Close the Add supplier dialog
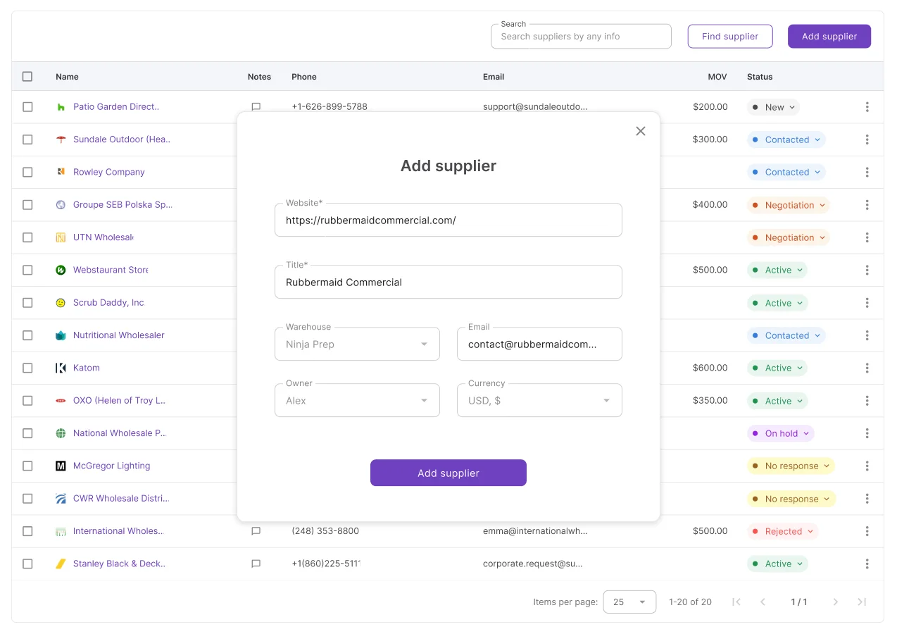This screenshot has height=634, width=897. pos(640,131)
